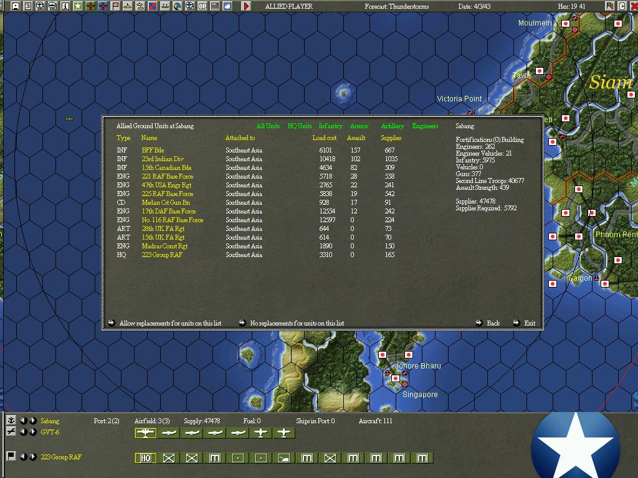Open the globe icon in the toolbar

coord(178,6)
